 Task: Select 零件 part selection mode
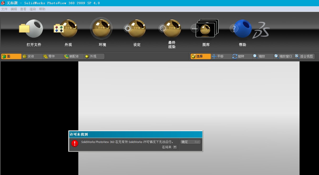coord(53,56)
